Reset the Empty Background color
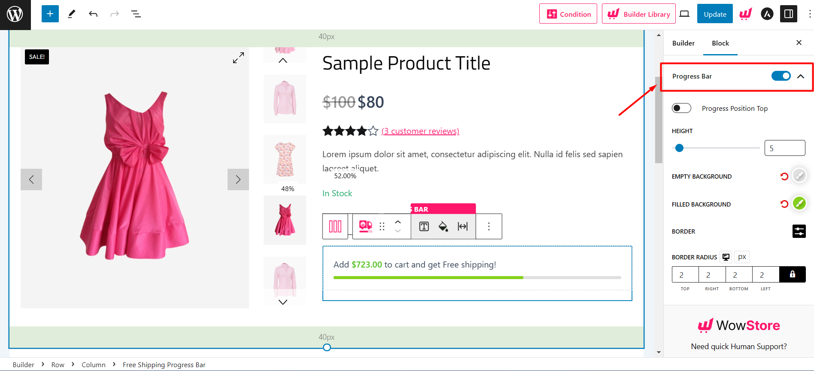Screen dimensions: 814x371 tap(784, 176)
